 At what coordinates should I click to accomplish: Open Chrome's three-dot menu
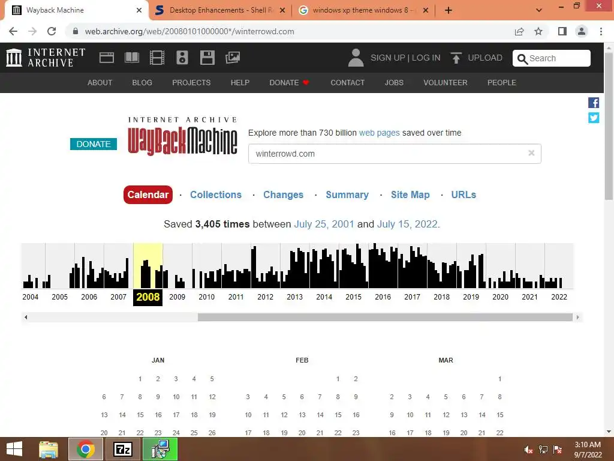point(601,31)
